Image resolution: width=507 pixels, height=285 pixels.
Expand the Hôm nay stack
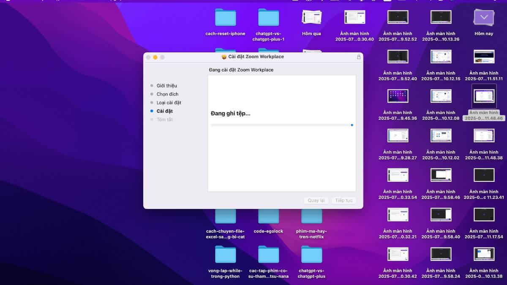point(484,17)
